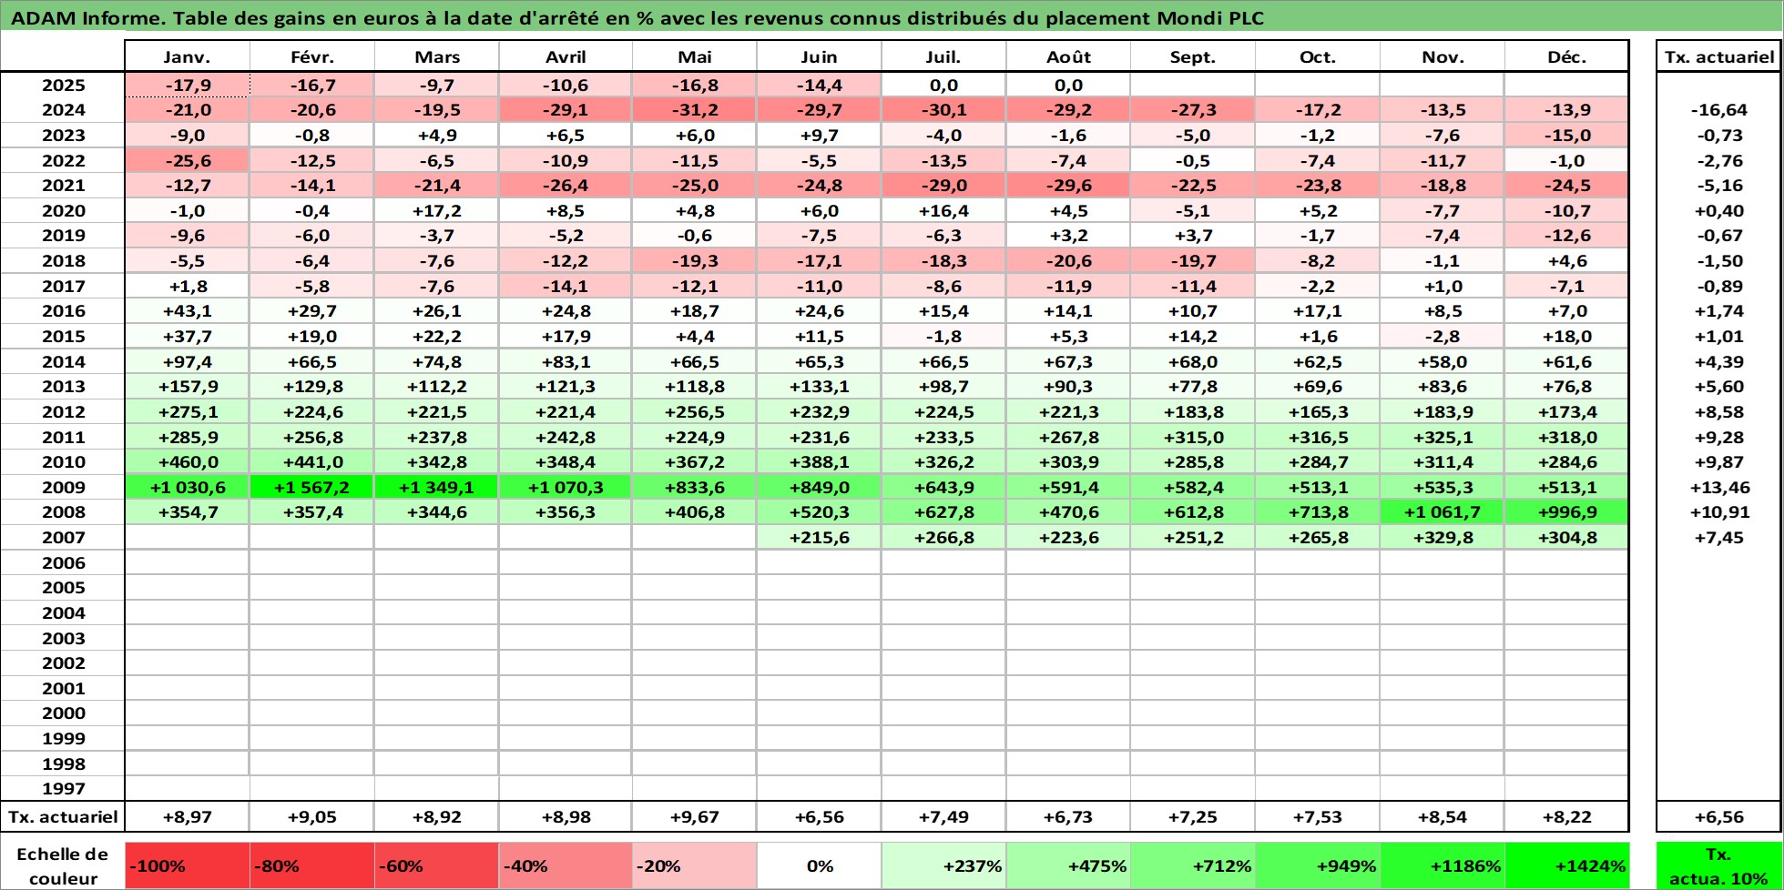1784x890 pixels.
Task: Select the 'Janv.' column header
Action: tap(187, 56)
